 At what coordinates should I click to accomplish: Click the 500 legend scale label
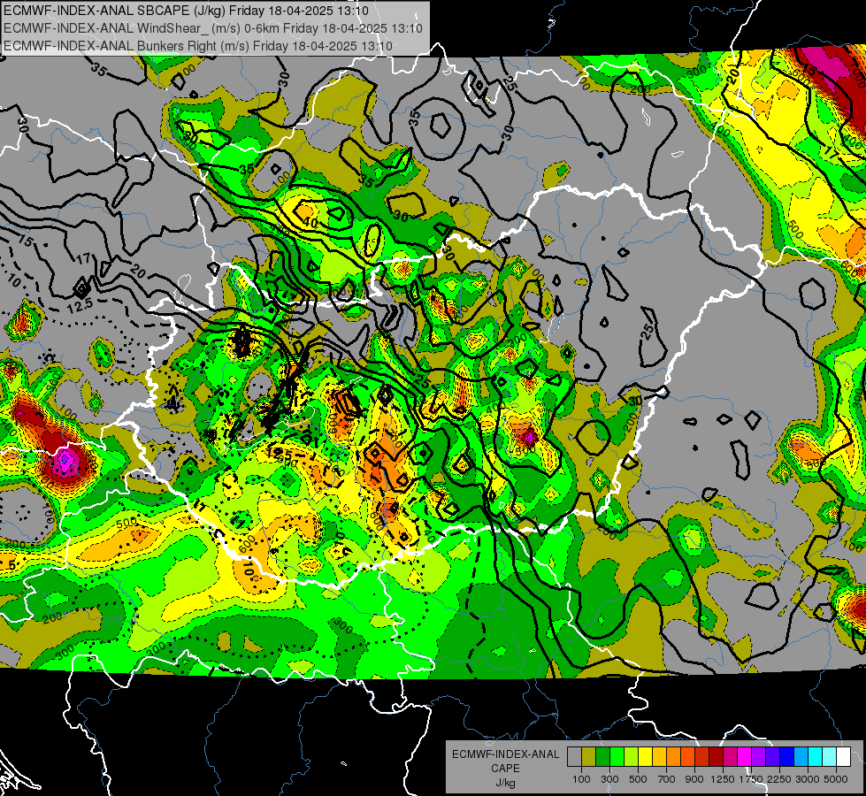pos(638,779)
